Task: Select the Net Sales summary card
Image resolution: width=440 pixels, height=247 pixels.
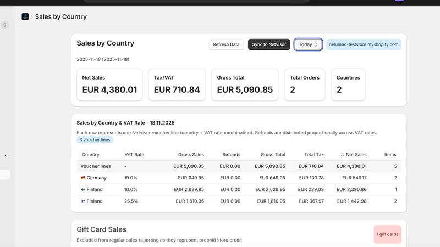Action: click(109, 85)
